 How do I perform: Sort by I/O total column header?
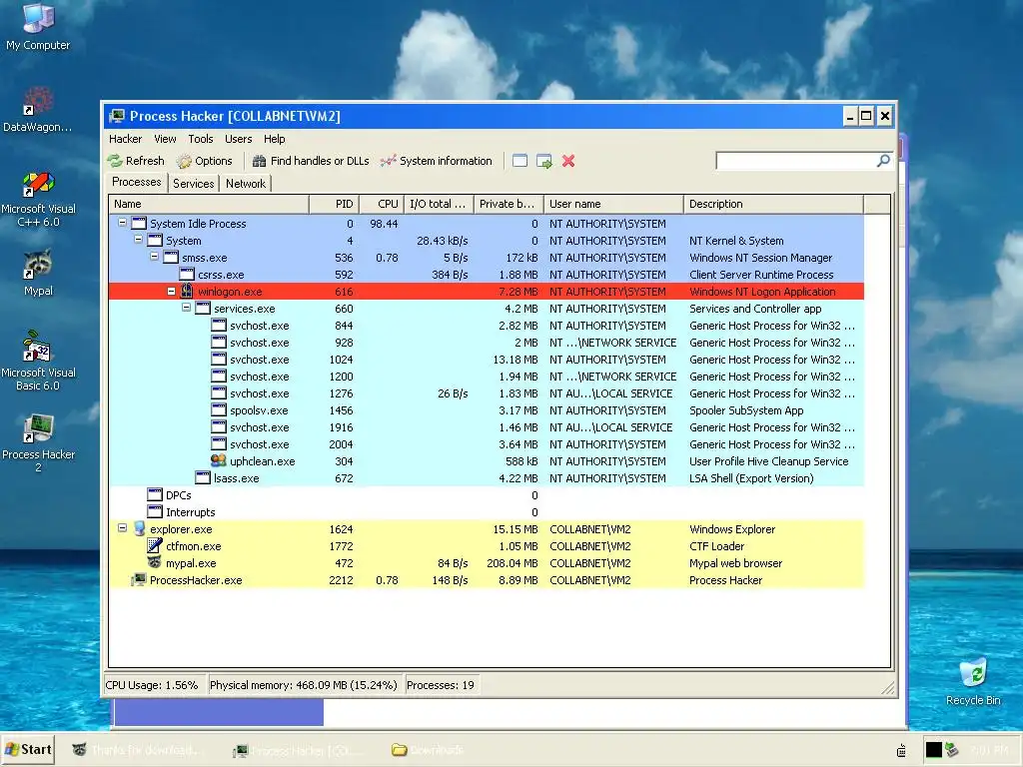click(440, 204)
